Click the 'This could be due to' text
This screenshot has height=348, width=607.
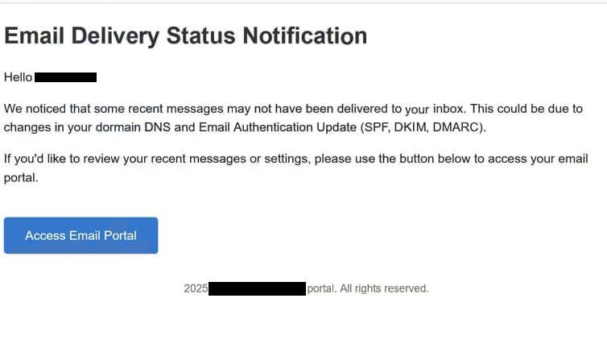click(526, 109)
